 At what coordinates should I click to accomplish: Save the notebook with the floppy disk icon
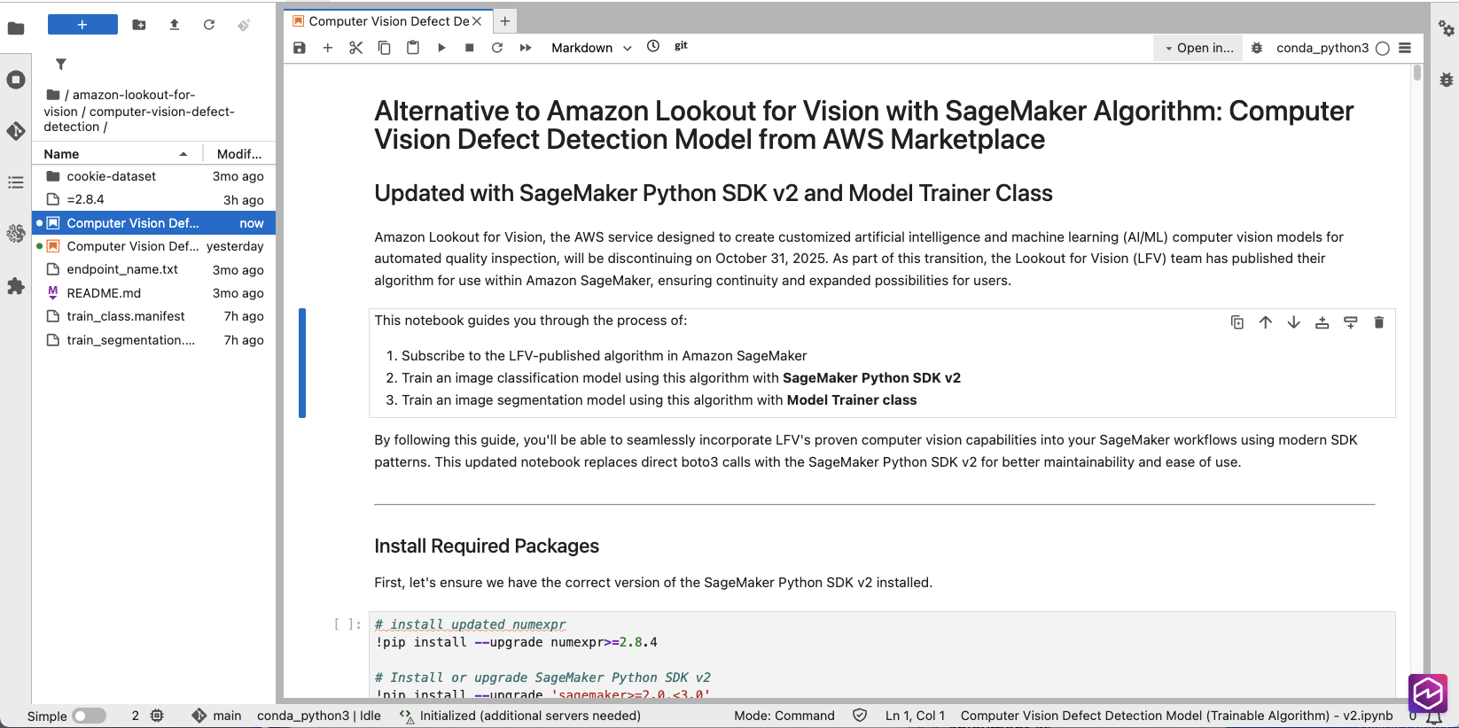tap(300, 48)
